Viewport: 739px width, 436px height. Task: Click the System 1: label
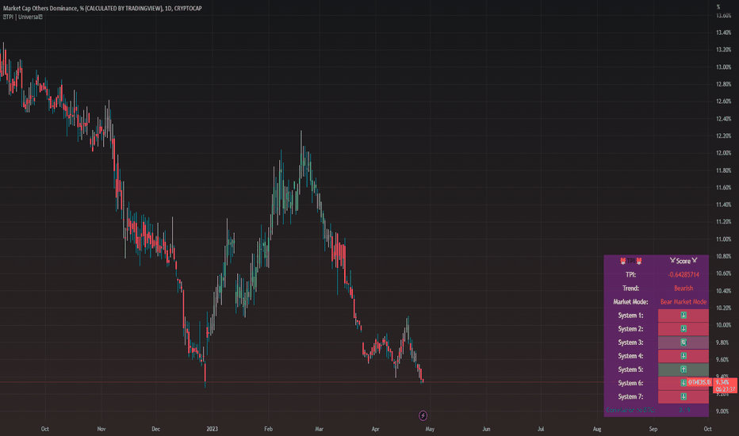coord(630,316)
